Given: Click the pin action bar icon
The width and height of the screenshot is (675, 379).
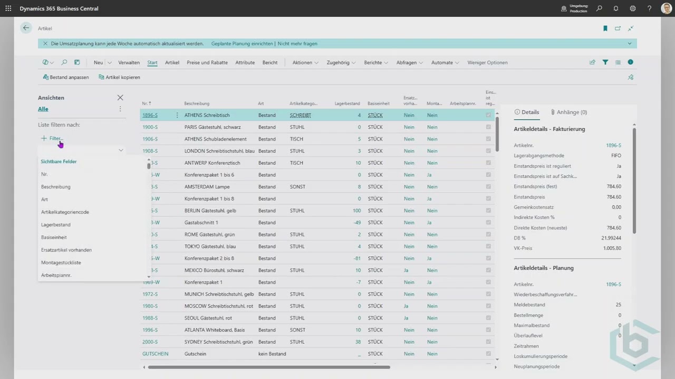Looking at the screenshot, I should pos(630,77).
